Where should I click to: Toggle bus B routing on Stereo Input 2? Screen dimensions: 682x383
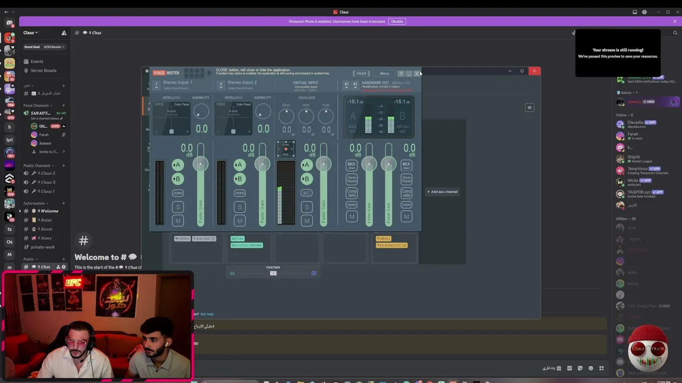coord(239,179)
